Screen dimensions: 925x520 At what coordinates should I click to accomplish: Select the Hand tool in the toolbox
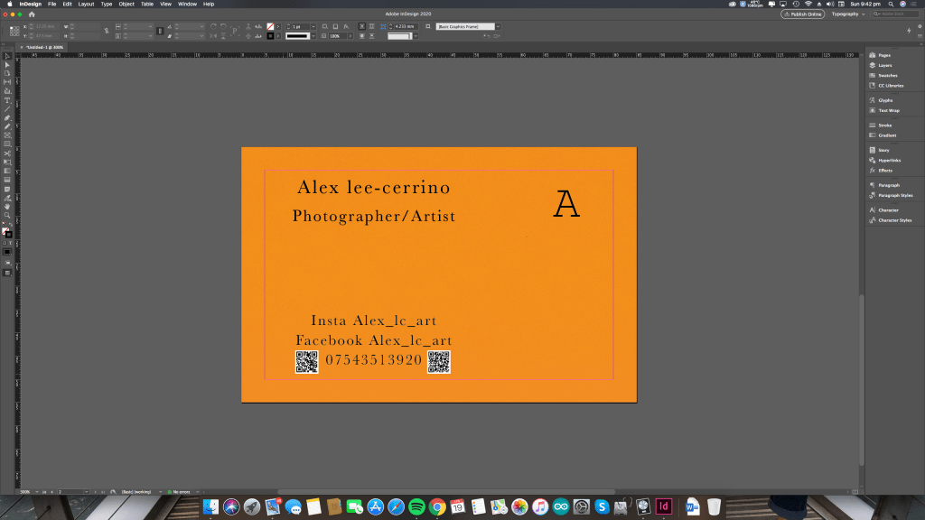(7, 206)
